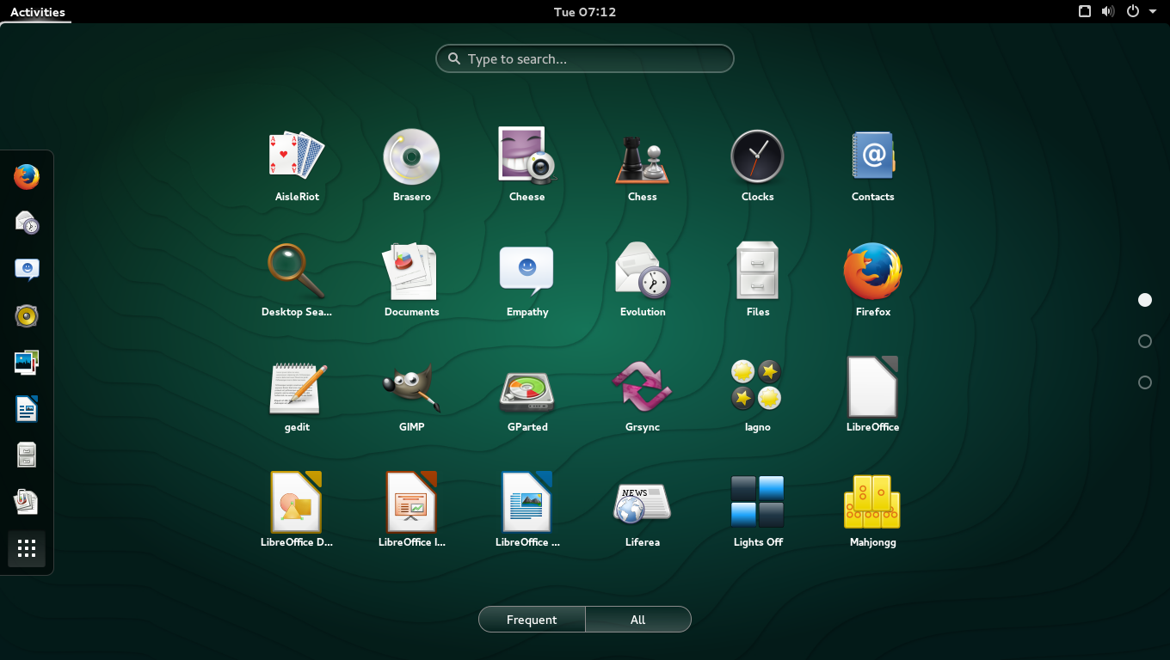The height and width of the screenshot is (660, 1170).
Task: Switch to the Frequent apps view
Action: (x=532, y=620)
